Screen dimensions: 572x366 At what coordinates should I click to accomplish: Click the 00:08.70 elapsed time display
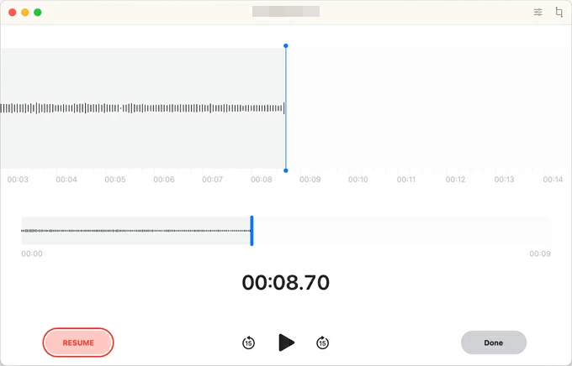pos(286,283)
